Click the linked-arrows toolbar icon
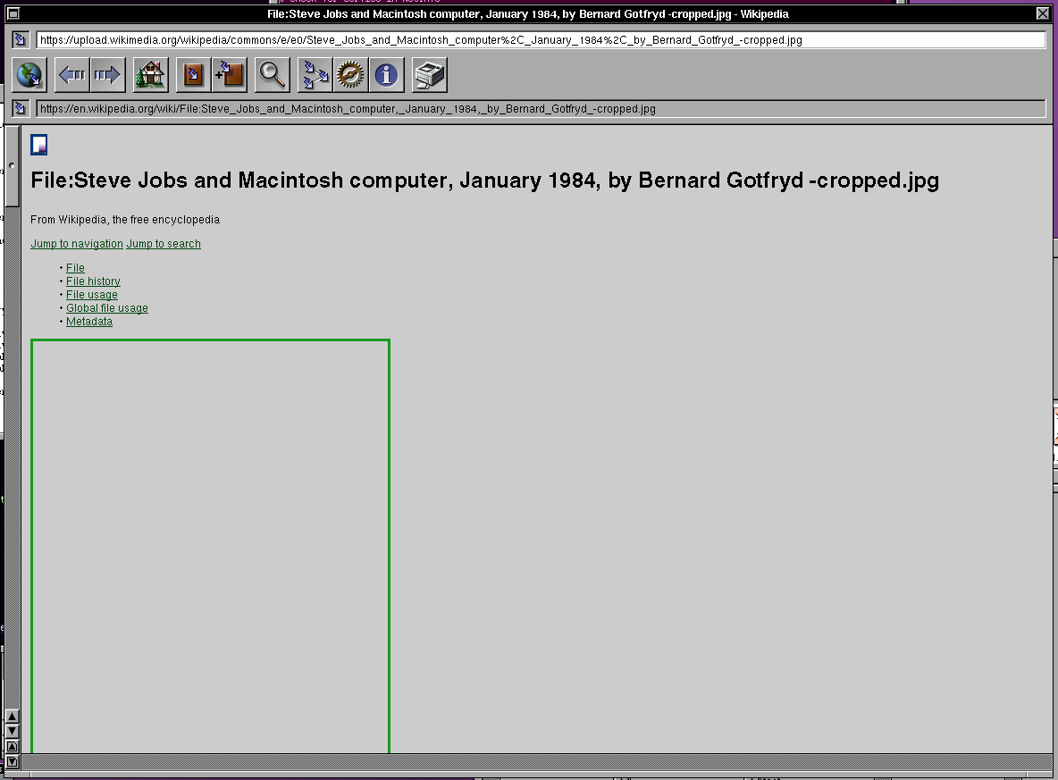Screen dimensions: 1058x780 pyautogui.click(x=315, y=76)
